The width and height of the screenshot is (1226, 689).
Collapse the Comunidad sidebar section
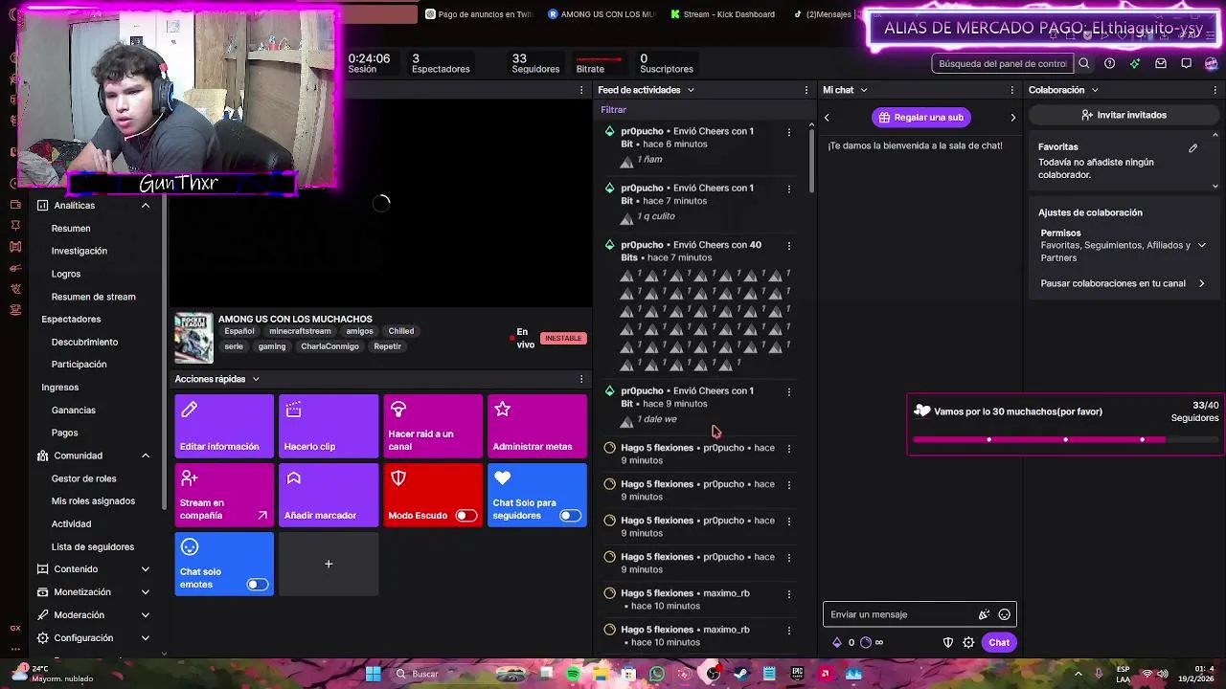(x=146, y=456)
